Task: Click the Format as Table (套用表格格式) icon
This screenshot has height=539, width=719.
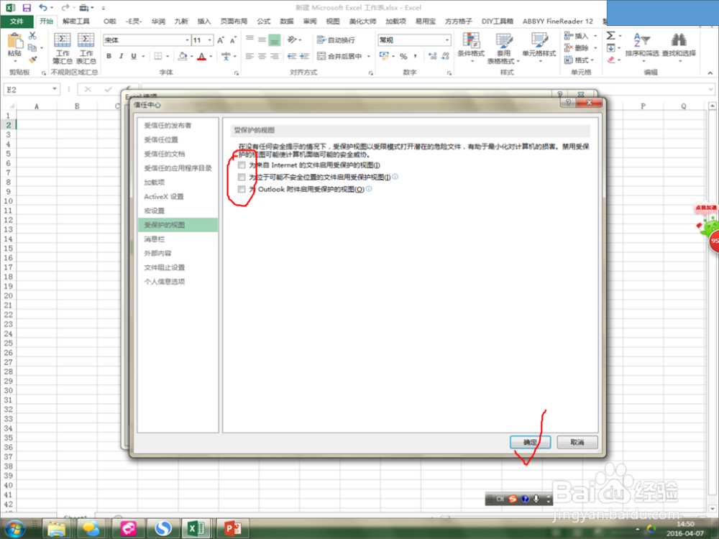Action: (x=504, y=40)
